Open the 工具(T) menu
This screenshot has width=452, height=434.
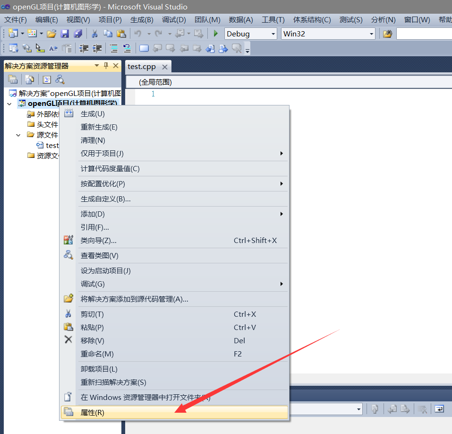pyautogui.click(x=272, y=20)
